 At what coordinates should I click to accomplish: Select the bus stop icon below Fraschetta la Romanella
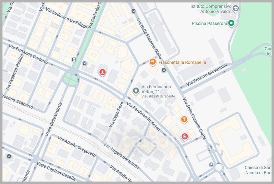(164, 70)
